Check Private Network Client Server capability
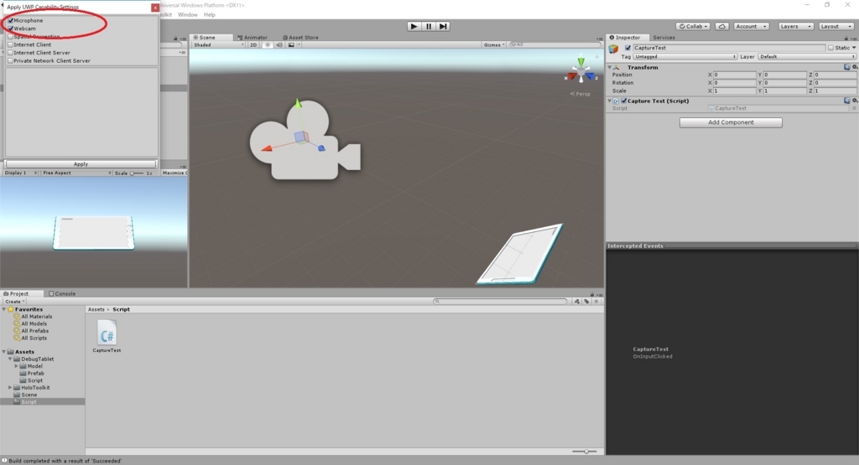Screen dimensions: 859x465 click(x=10, y=61)
